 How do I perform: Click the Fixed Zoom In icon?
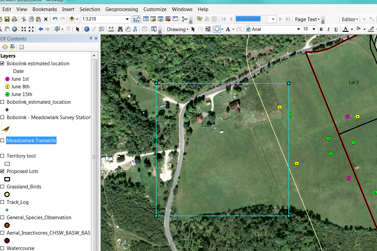coord(23,29)
